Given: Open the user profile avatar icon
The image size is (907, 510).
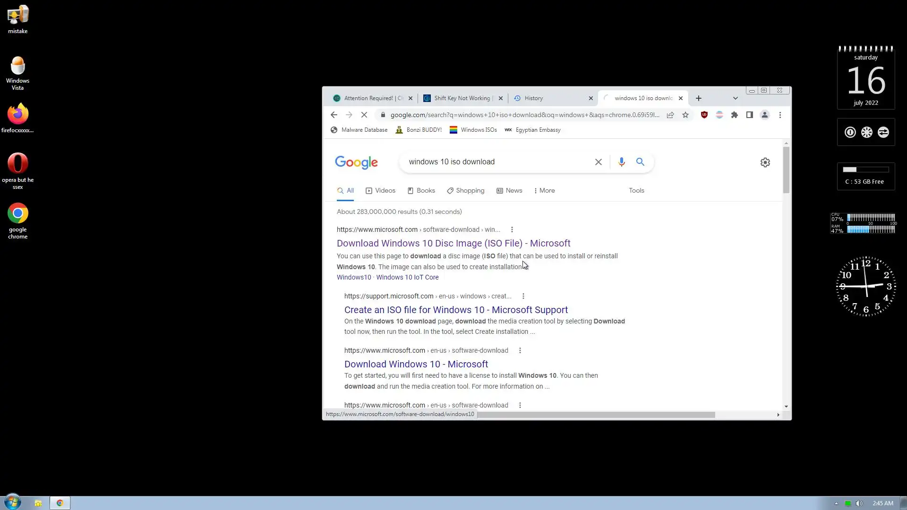Looking at the screenshot, I should [764, 115].
